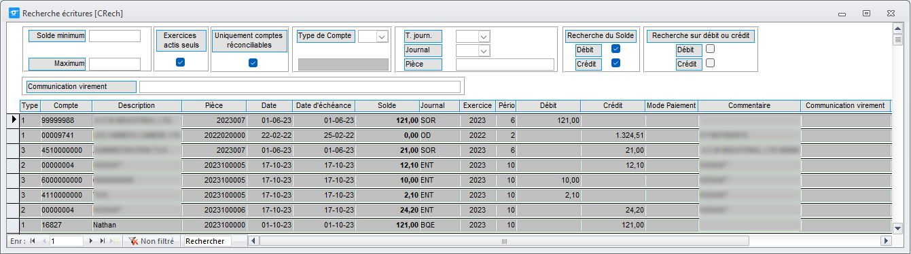
Task: Click the Communication virement label
Action: (x=81, y=87)
